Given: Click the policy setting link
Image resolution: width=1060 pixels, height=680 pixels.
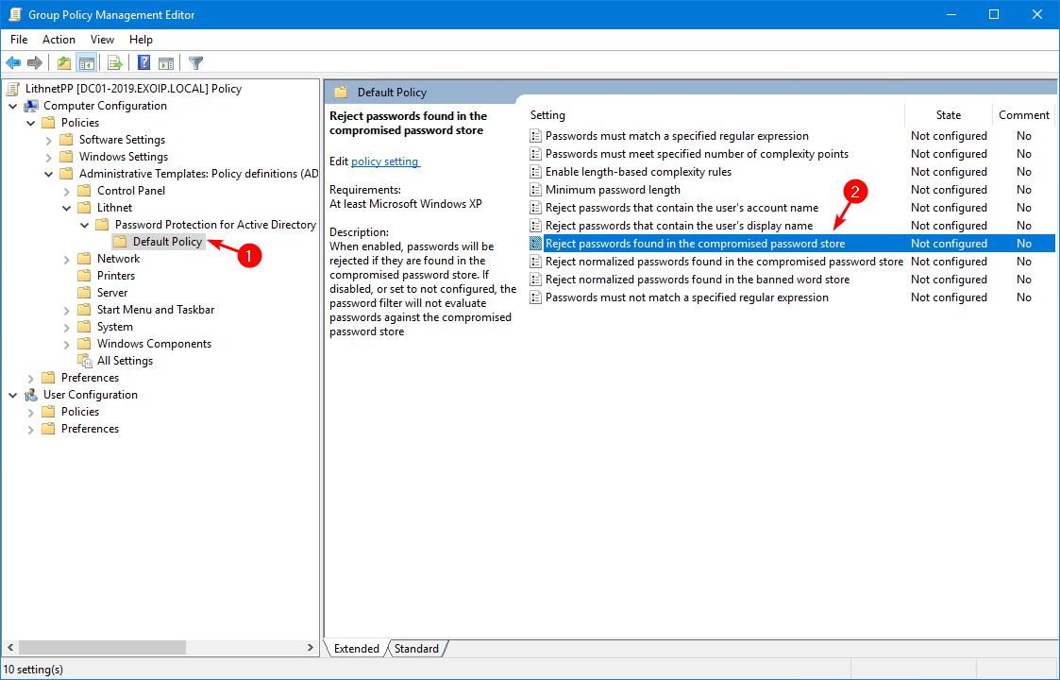Looking at the screenshot, I should 385,161.
